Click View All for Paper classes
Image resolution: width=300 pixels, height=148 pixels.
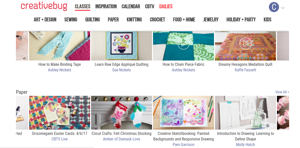(282, 92)
